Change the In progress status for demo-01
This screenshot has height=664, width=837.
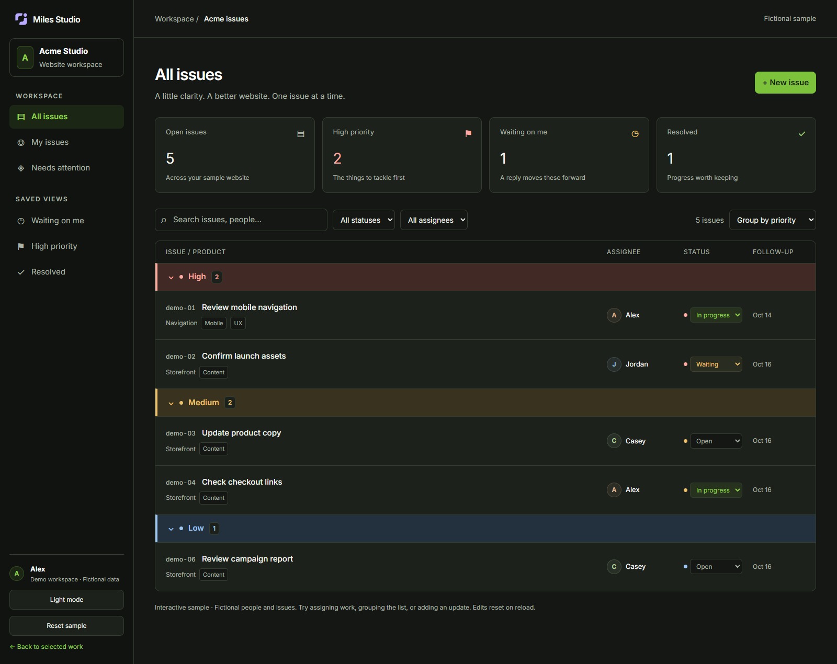click(716, 315)
